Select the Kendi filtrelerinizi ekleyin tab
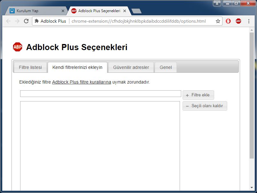 [x=77, y=67]
